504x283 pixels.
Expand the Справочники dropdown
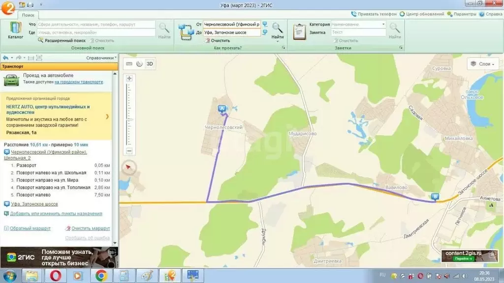[101, 58]
